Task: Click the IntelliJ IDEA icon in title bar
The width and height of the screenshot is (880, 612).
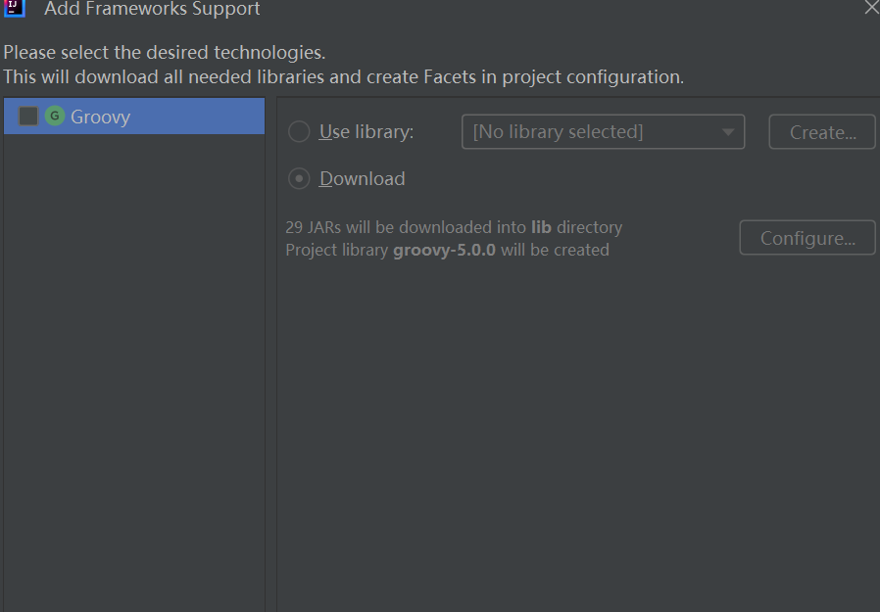Action: pyautogui.click(x=14, y=8)
